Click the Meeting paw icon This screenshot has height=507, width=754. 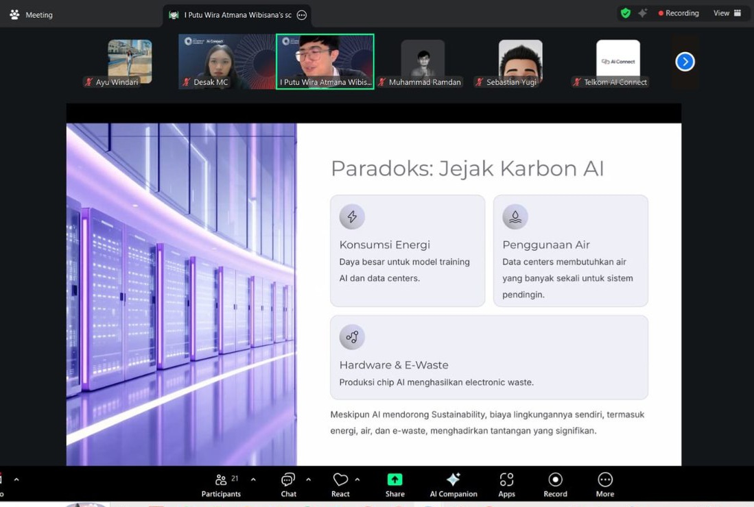[14, 15]
